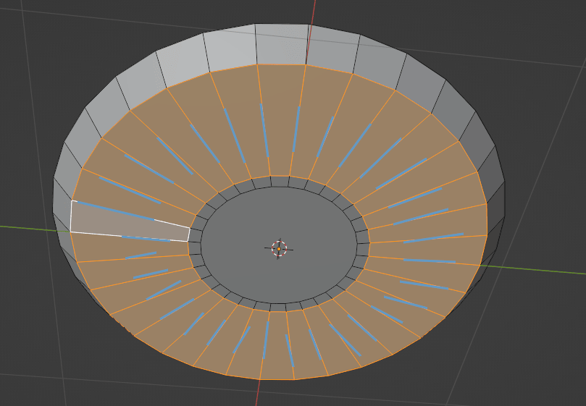The width and height of the screenshot is (586, 406).
Task: Click the small inner ring face at disc top
Action: [280, 181]
